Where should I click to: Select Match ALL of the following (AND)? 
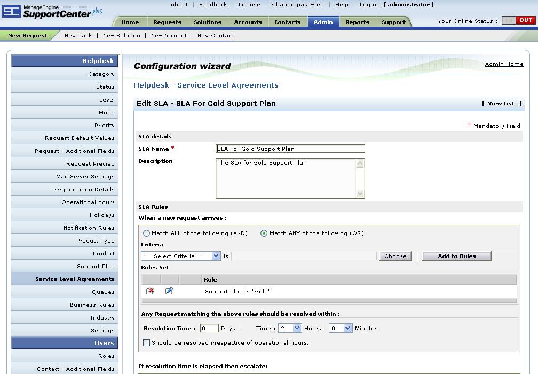[146, 233]
